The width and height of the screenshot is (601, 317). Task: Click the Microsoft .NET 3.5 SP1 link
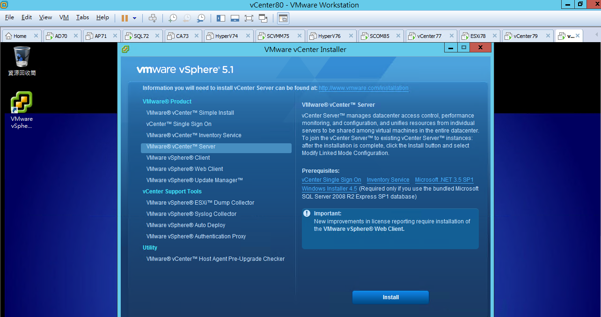(x=444, y=180)
